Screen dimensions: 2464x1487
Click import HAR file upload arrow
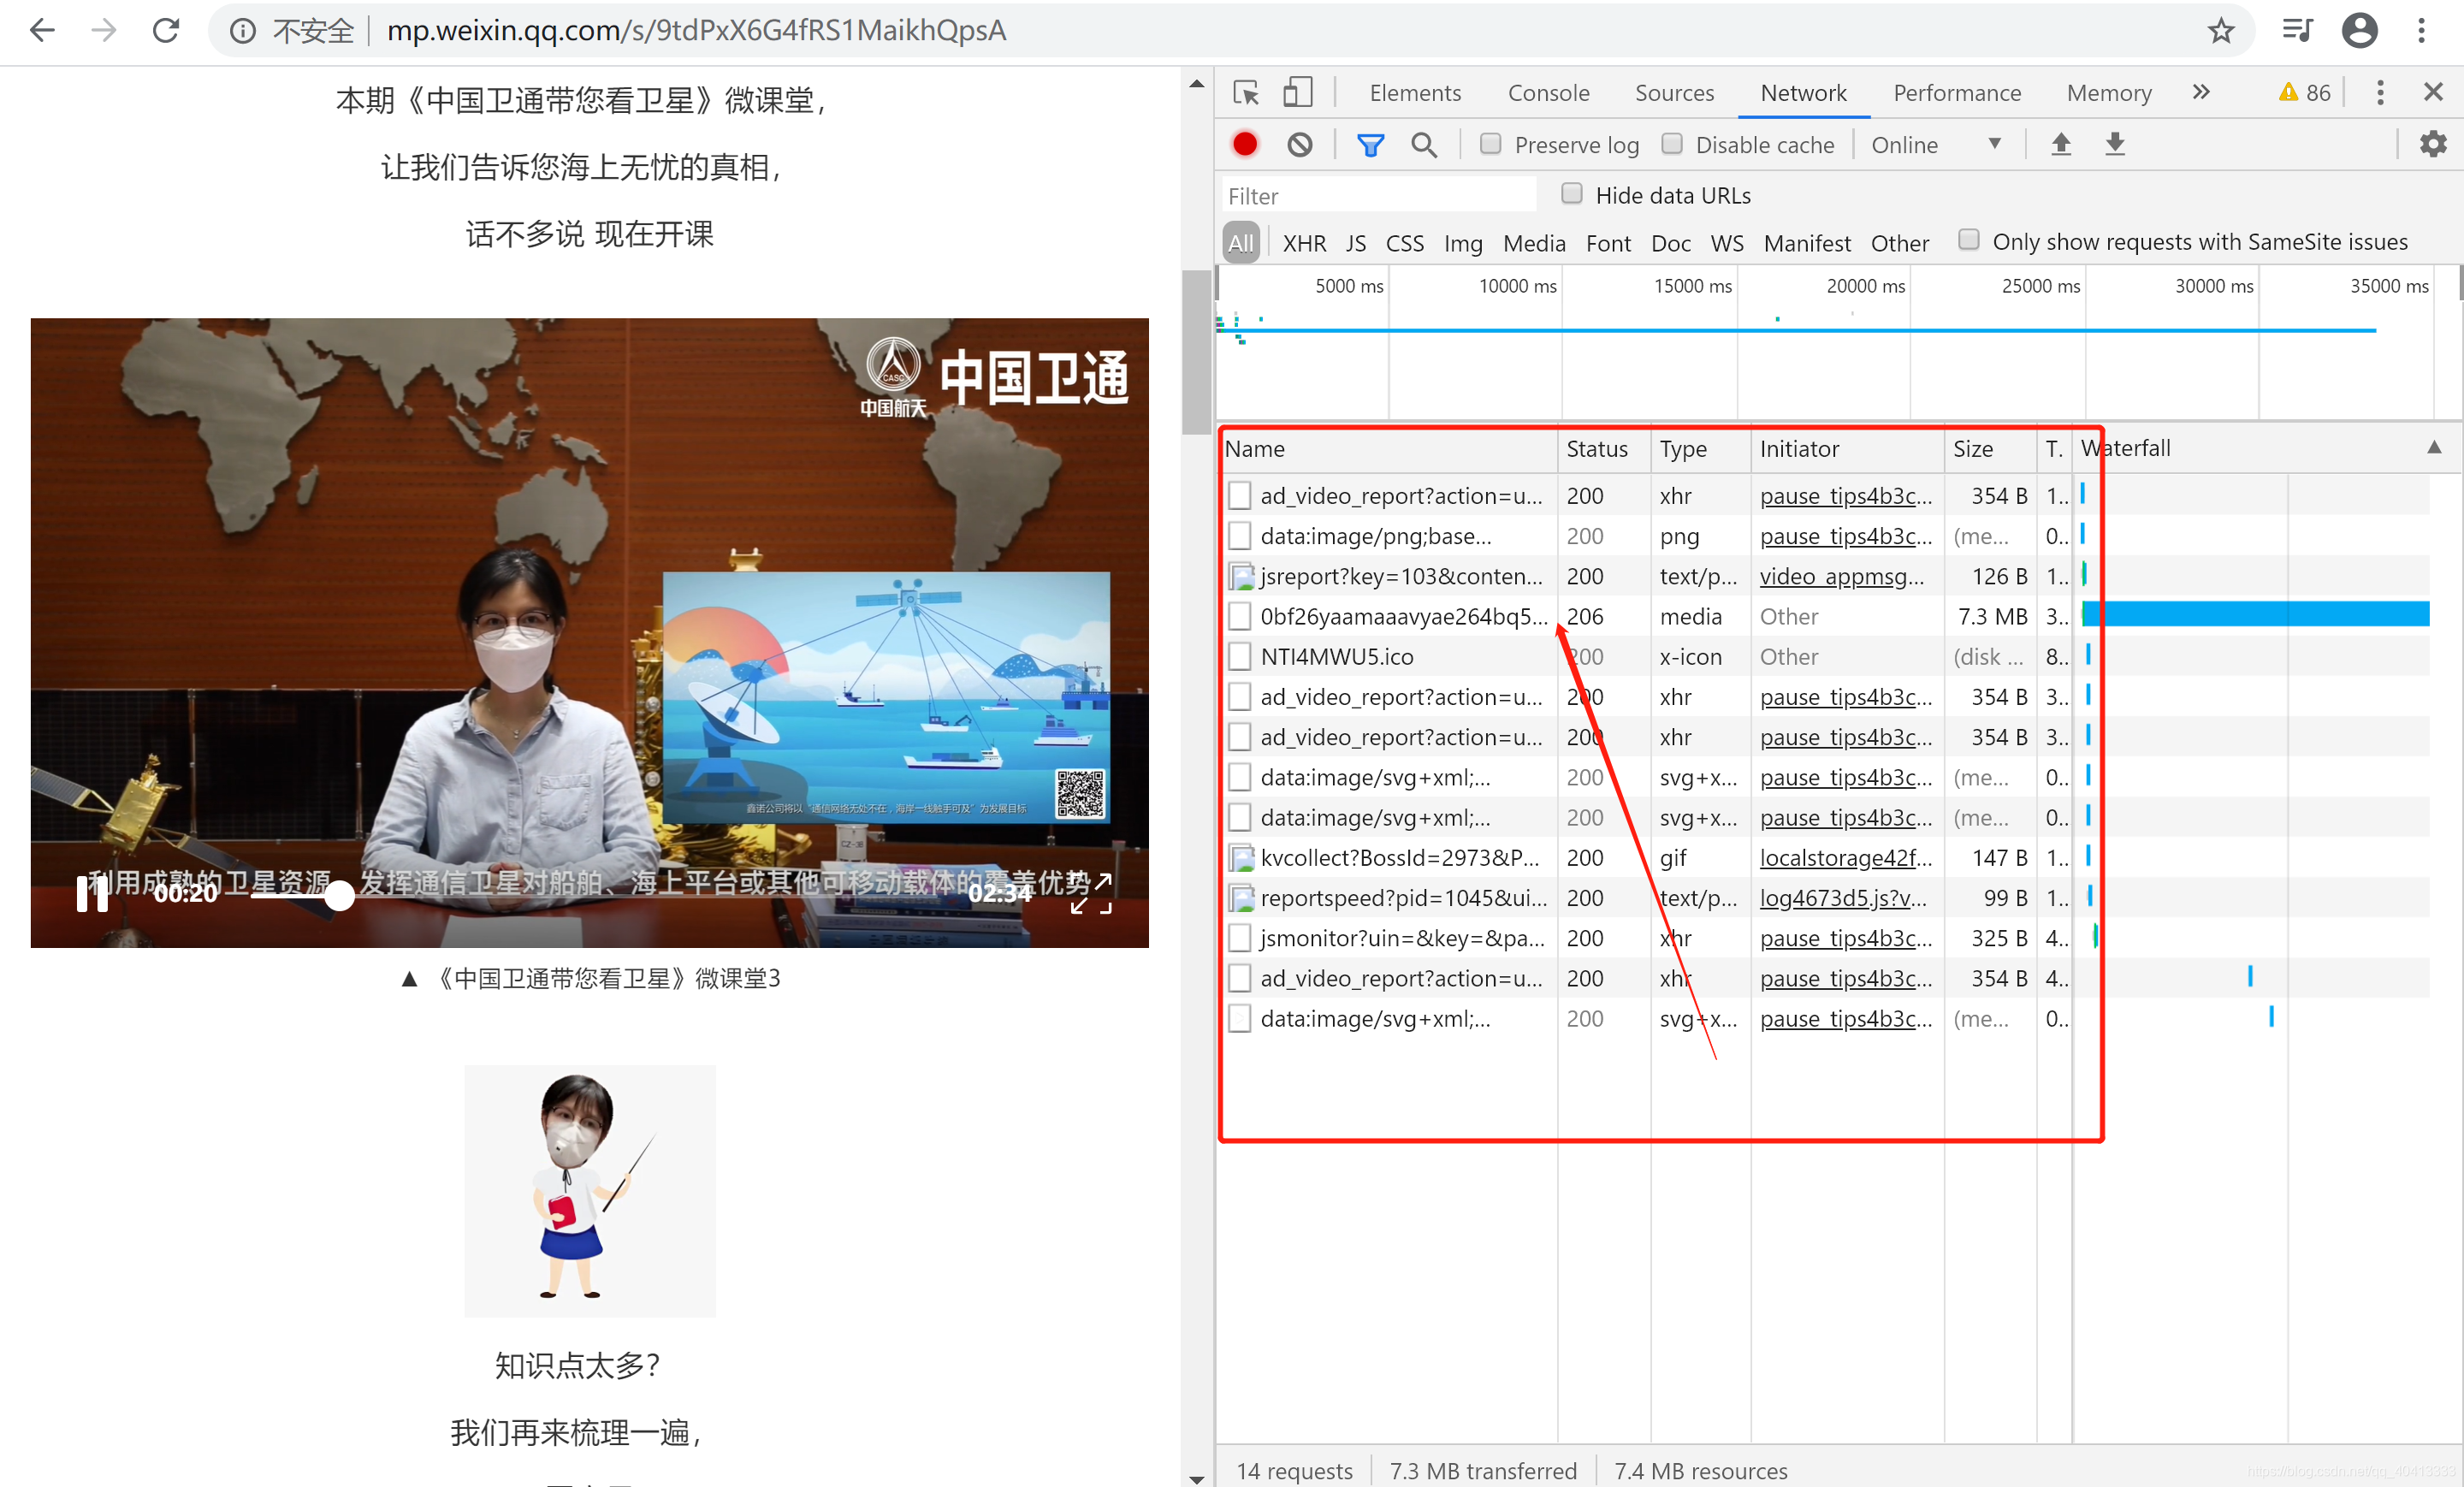(2060, 145)
